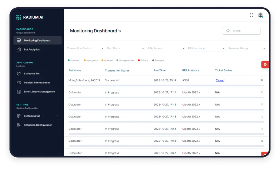Click the refresh icon beside Monitoring Dashboard title
The image size is (280, 169).
[x=119, y=31]
